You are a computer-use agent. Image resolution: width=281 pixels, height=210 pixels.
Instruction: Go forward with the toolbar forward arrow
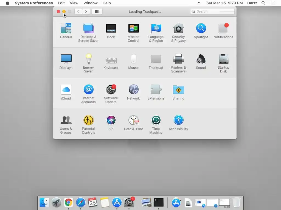[x=86, y=11]
